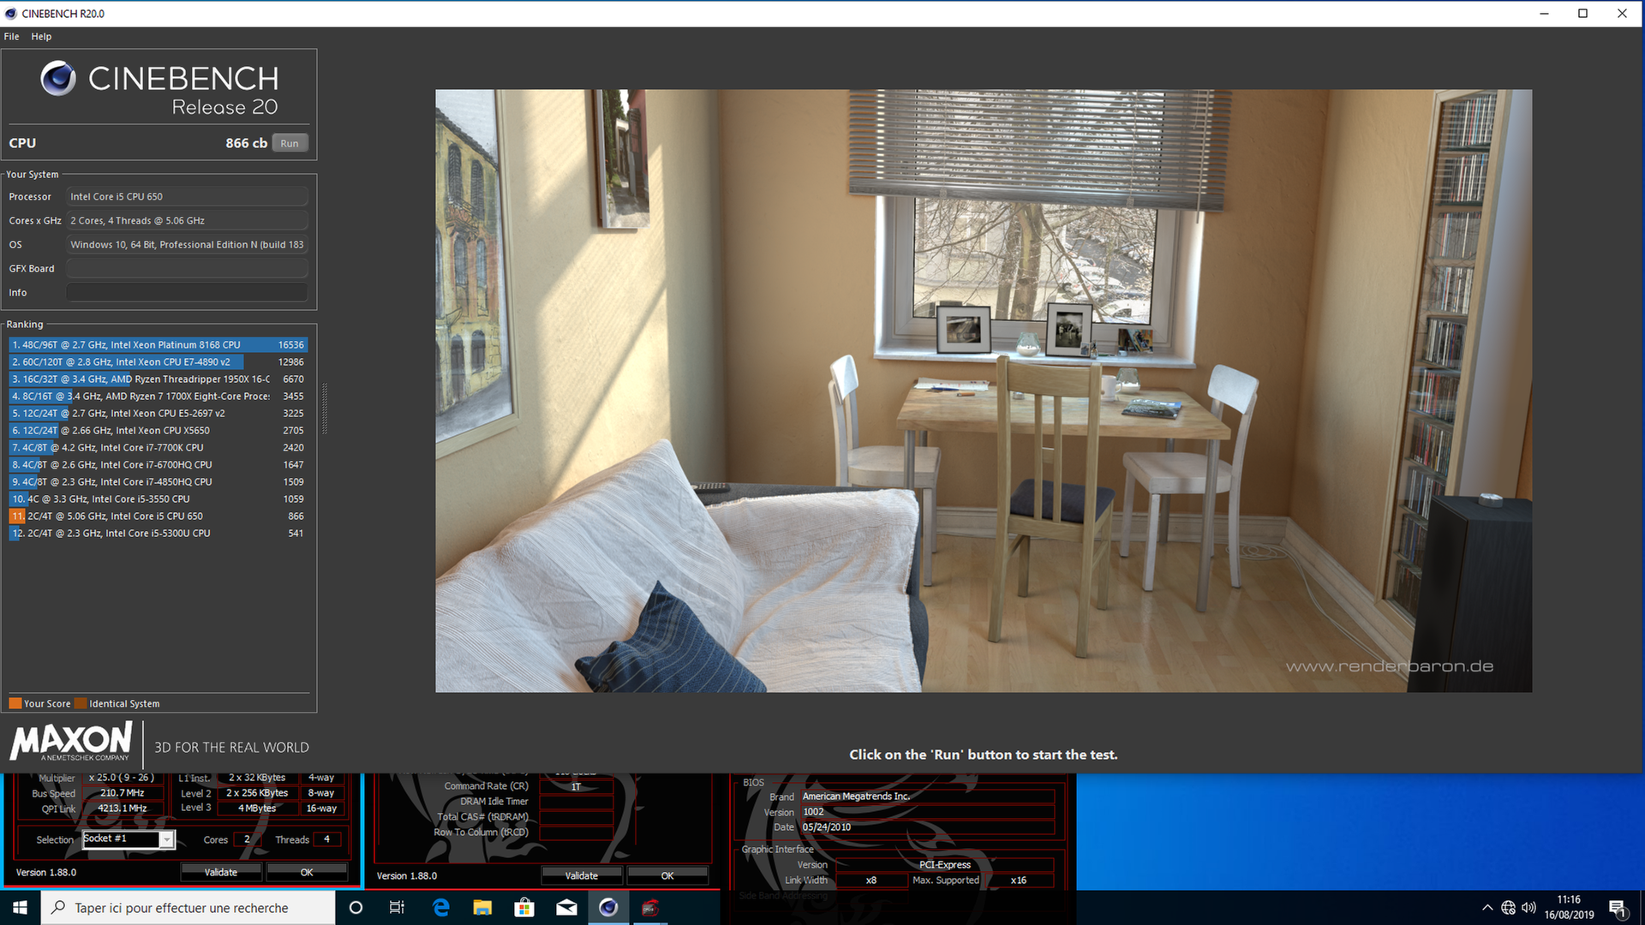1645x925 pixels.
Task: Select Core i5-5300U ranking row
Action: pos(159,534)
